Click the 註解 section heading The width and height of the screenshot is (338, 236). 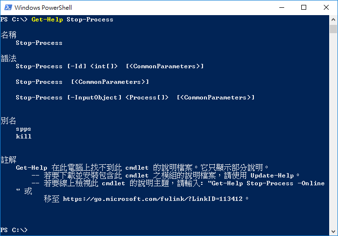[x=8, y=160]
